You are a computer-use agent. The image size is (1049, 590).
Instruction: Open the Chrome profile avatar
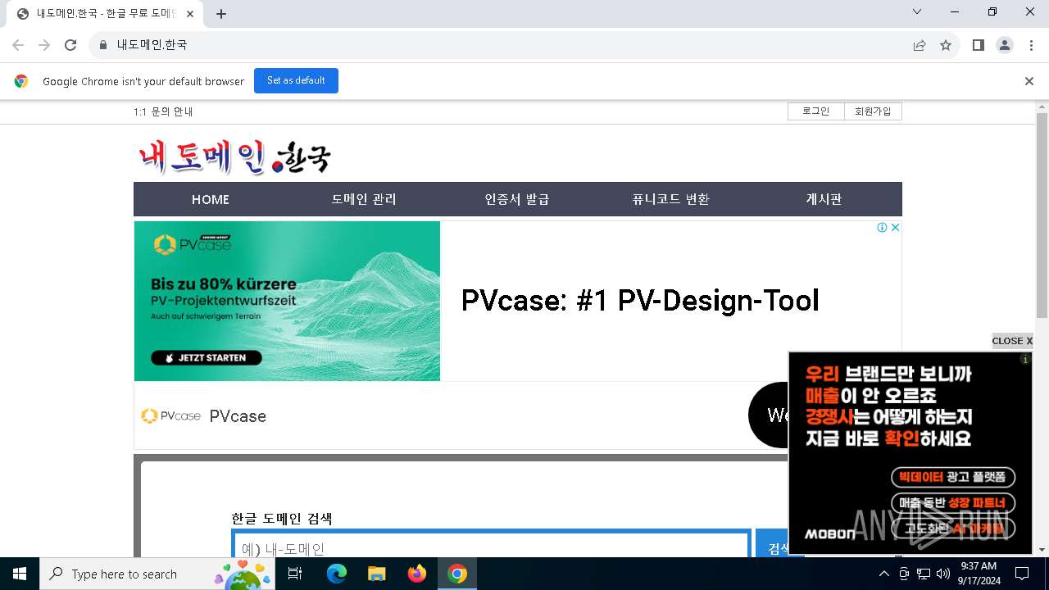coord(1005,45)
